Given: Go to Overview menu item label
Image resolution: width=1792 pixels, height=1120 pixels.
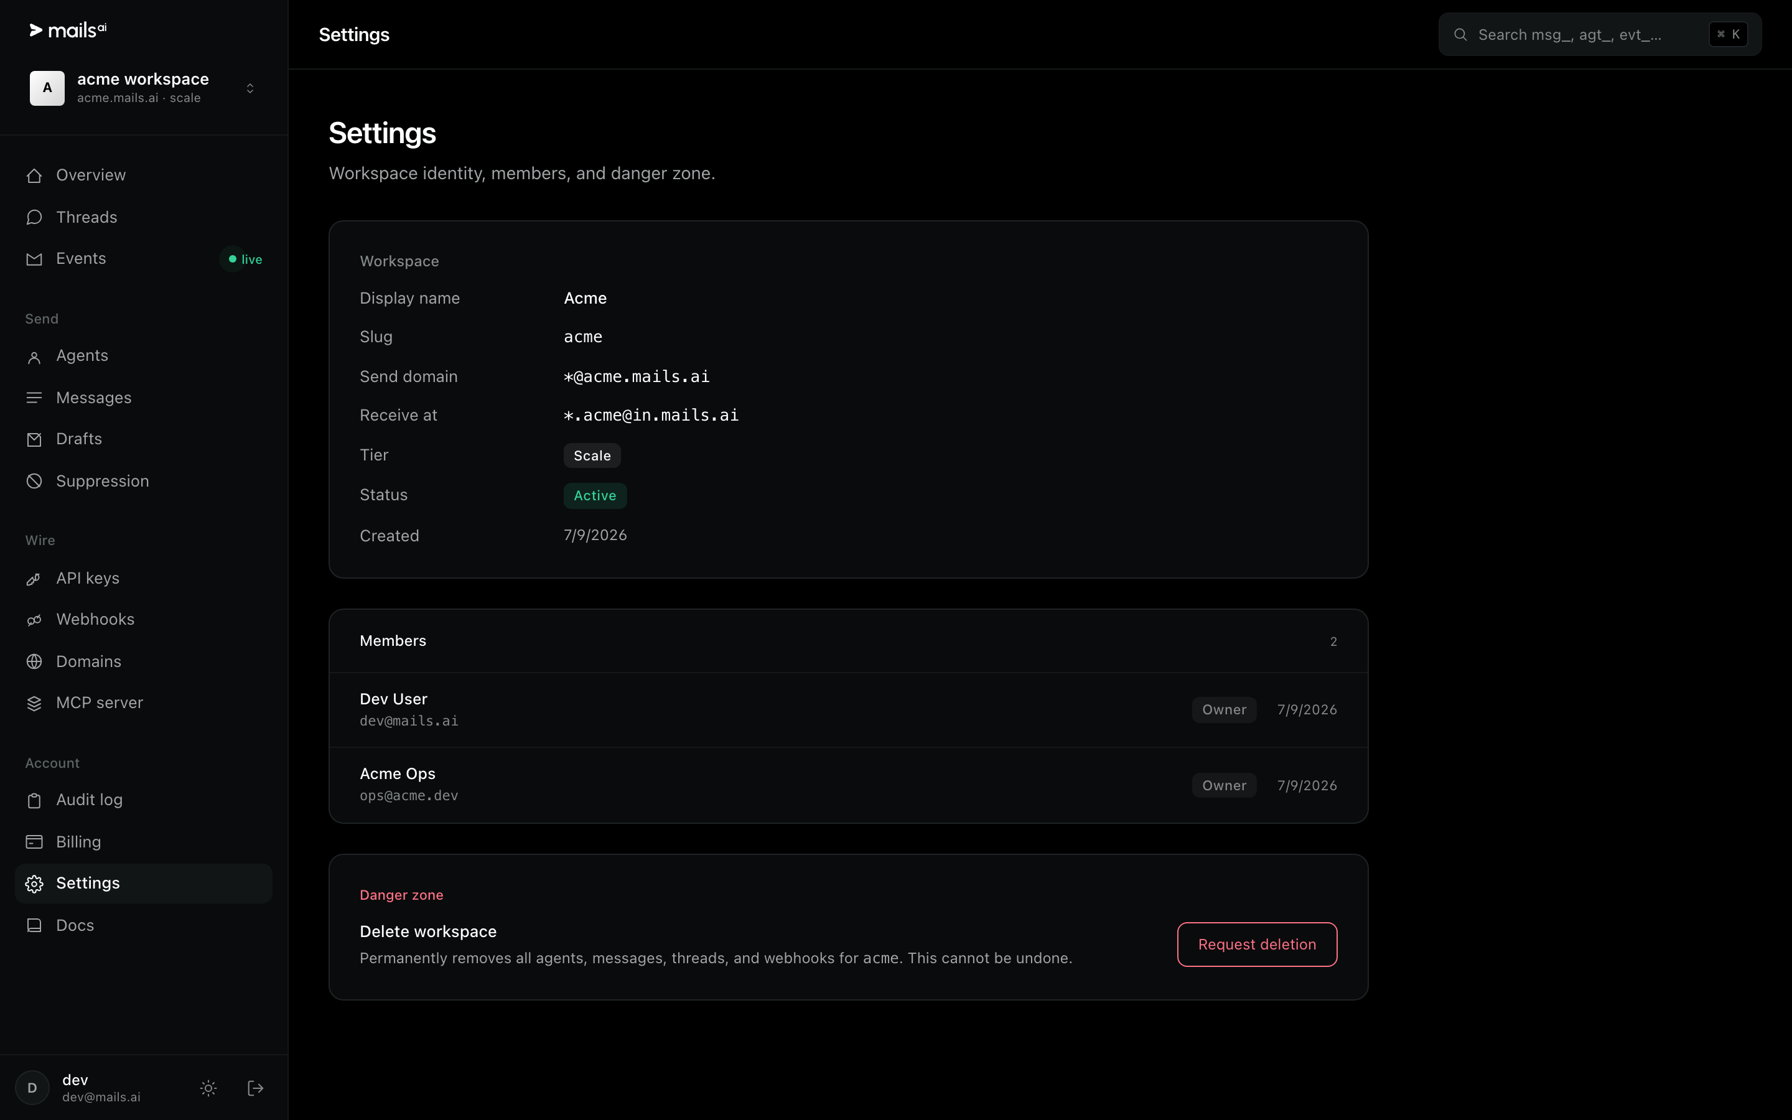Looking at the screenshot, I should [91, 175].
